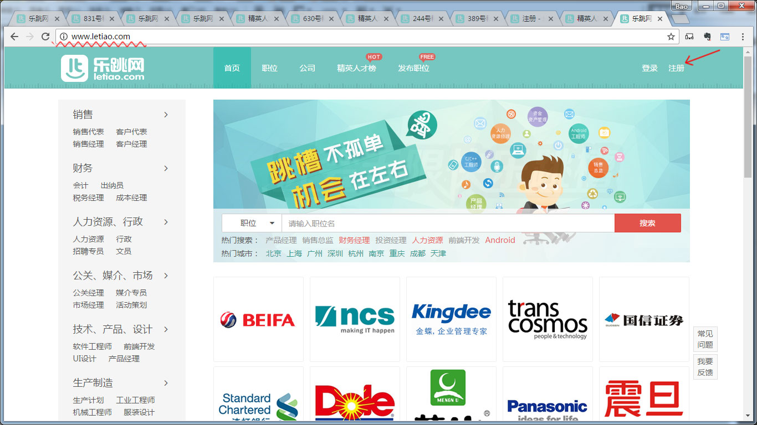This screenshot has width=757, height=425.
Task: Open the Dole company logo card
Action: pos(355,393)
